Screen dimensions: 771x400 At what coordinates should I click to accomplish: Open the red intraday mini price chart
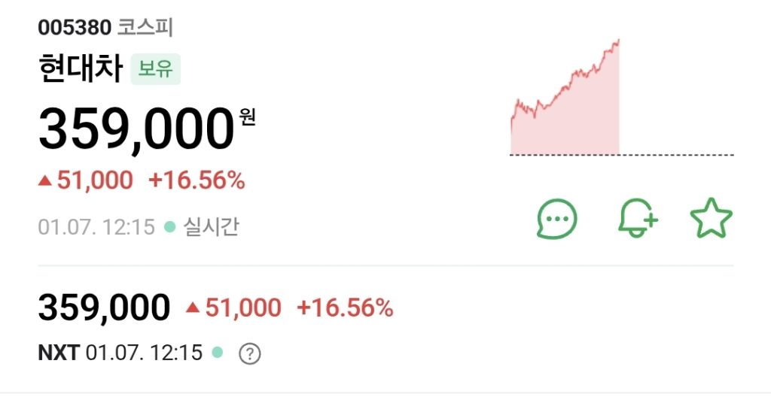point(565,97)
